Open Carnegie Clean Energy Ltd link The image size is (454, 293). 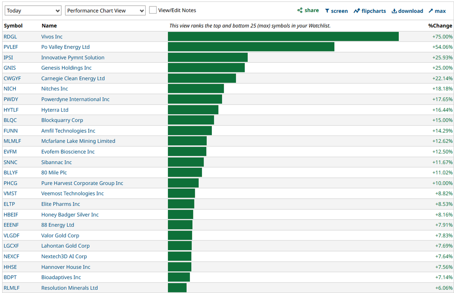(73, 78)
